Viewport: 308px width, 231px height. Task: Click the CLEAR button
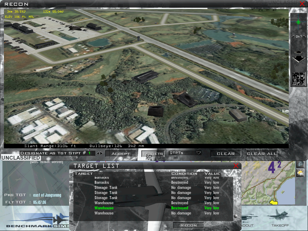(x=226, y=154)
